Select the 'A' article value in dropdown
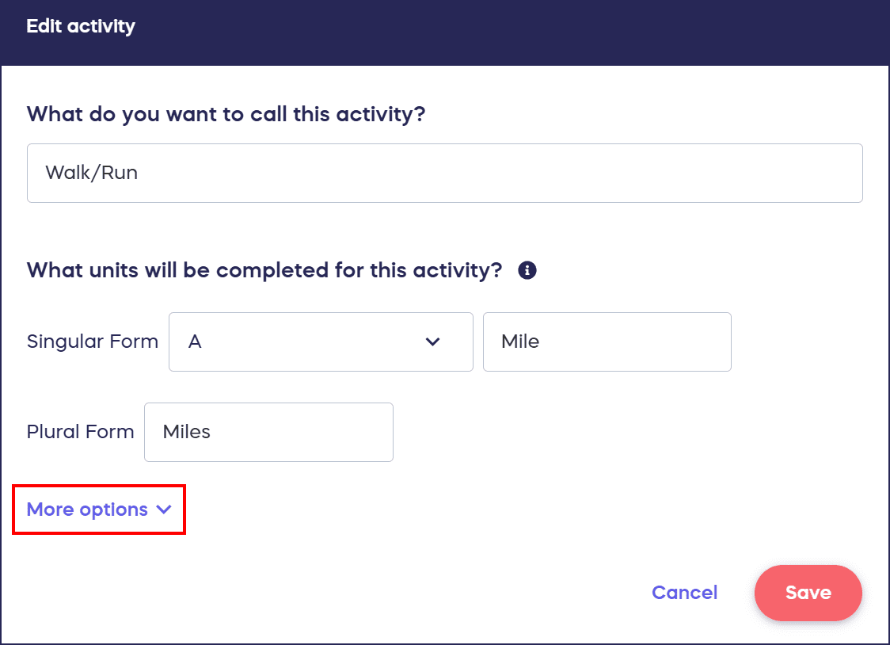Screen dimensions: 890x645 195,342
